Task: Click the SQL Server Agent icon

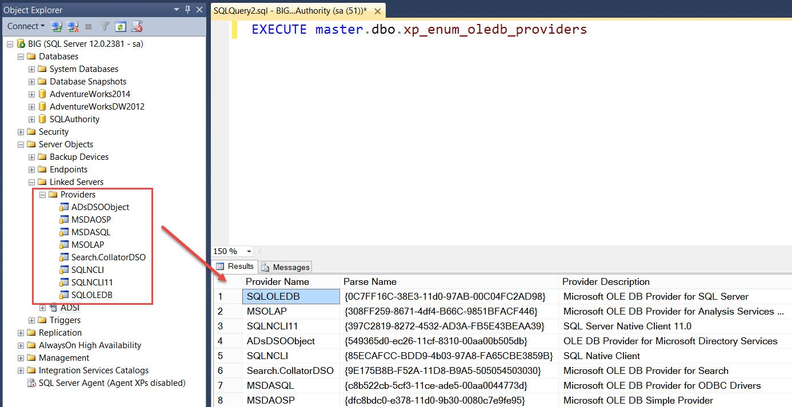Action: [x=31, y=383]
